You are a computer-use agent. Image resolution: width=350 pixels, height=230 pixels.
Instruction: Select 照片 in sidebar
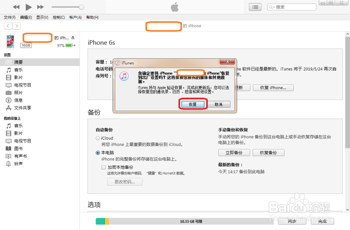click(40, 92)
